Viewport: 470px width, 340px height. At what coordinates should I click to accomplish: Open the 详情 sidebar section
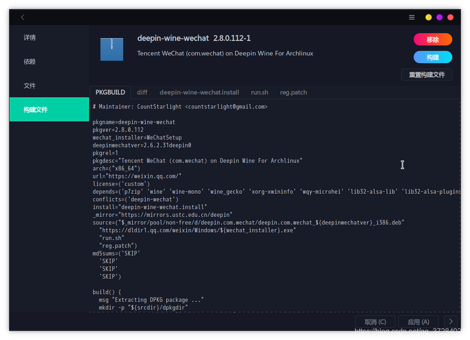(x=49, y=37)
